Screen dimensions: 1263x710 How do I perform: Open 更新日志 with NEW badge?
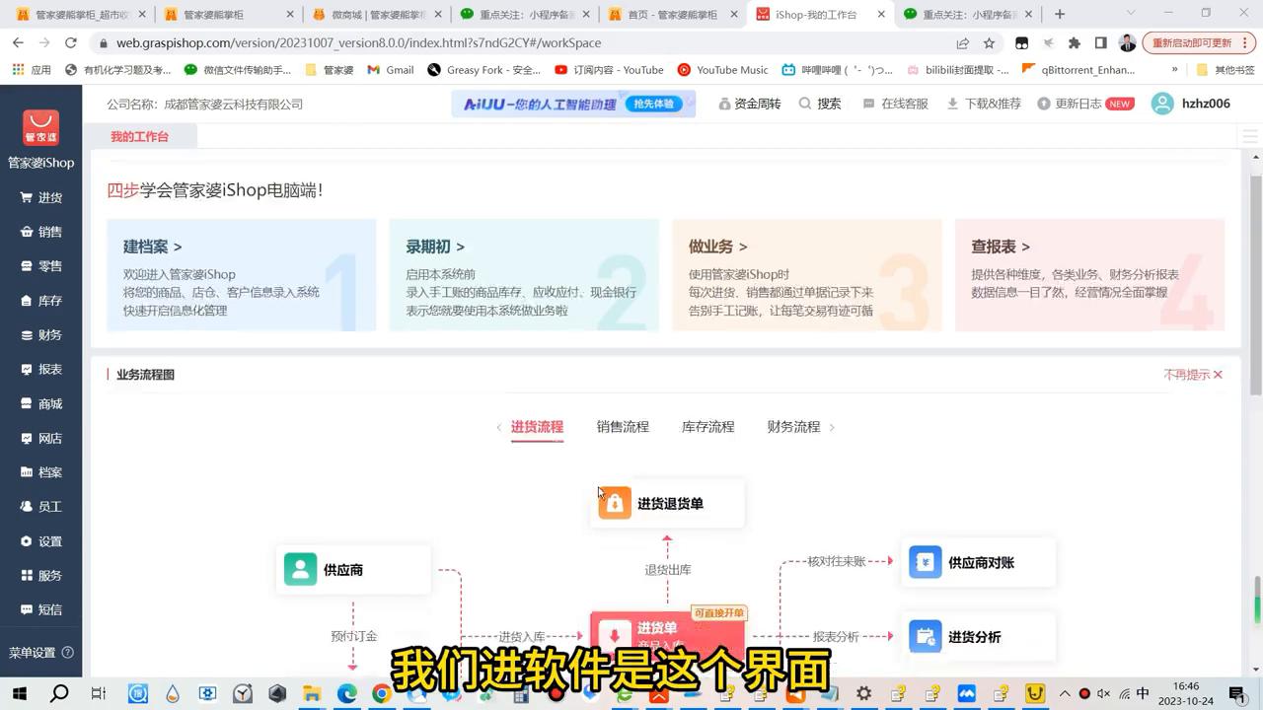(1085, 104)
